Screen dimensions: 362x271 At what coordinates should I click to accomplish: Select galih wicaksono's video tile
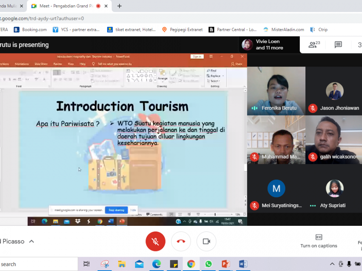(334, 140)
